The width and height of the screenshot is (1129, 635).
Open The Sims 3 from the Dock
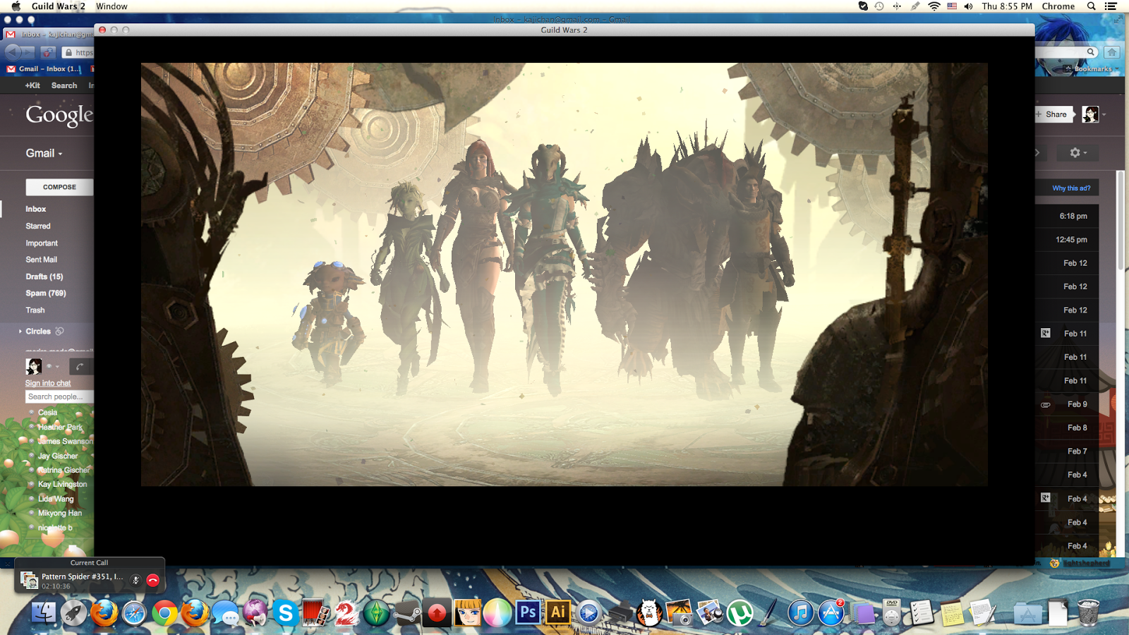(376, 612)
